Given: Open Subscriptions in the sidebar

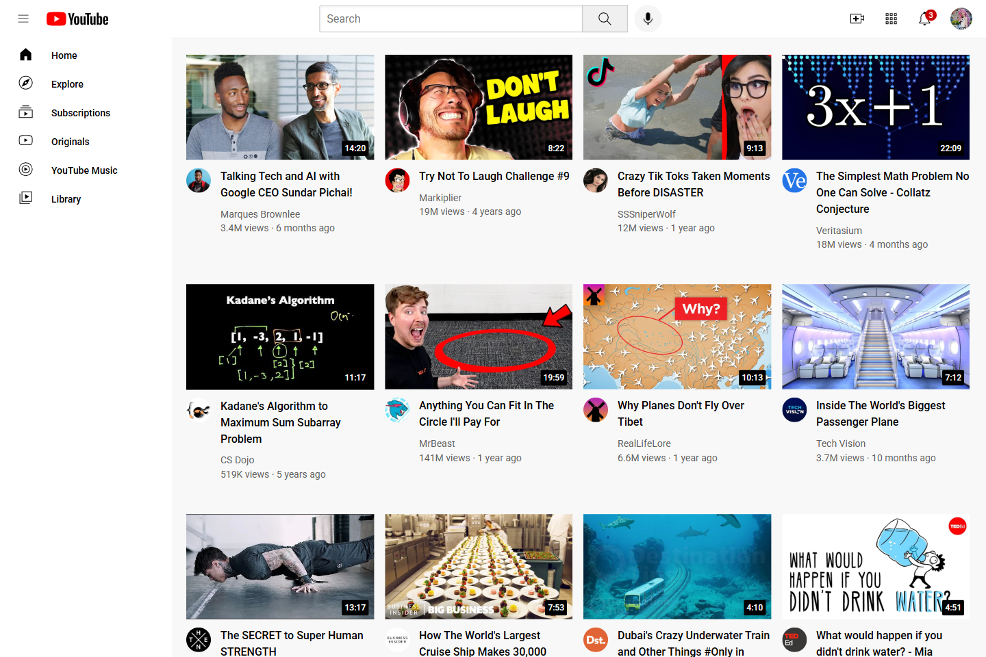Looking at the screenshot, I should point(80,113).
